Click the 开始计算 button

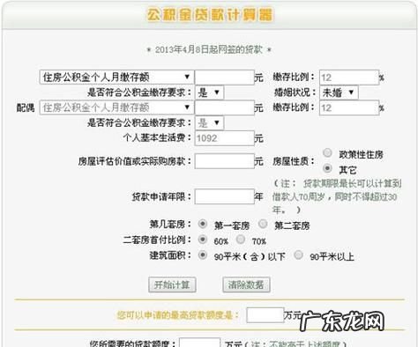pyautogui.click(x=172, y=284)
